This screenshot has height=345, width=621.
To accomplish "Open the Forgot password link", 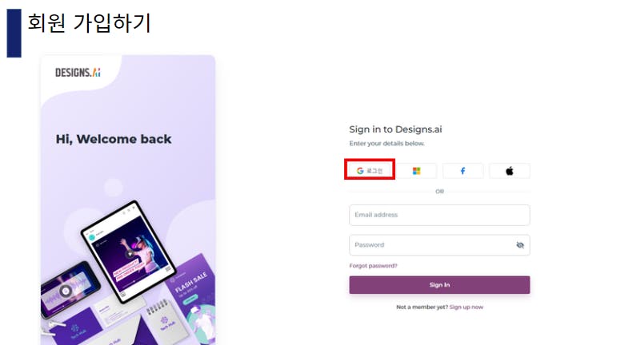I will pos(373,266).
